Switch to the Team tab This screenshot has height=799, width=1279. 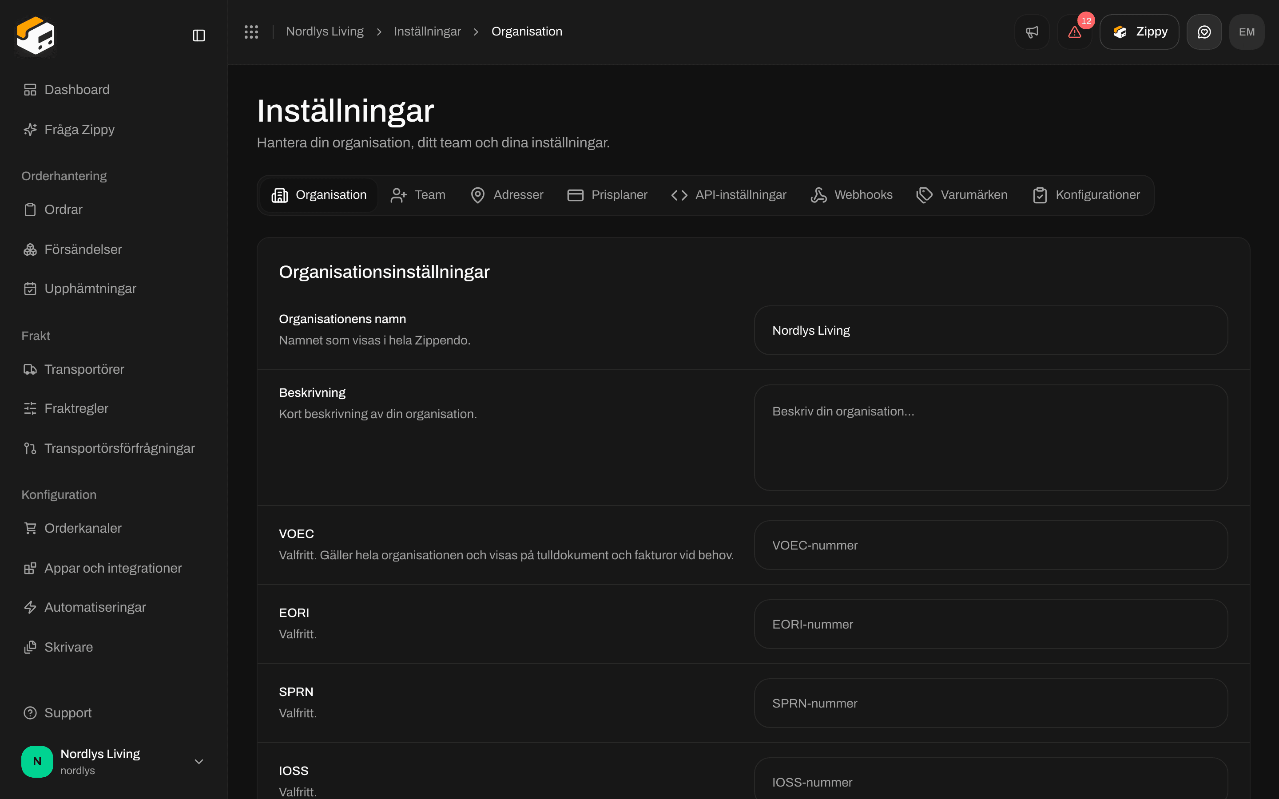417,195
